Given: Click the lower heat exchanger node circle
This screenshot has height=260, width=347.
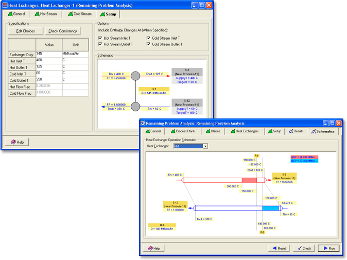Looking at the screenshot, I should click(x=135, y=107).
